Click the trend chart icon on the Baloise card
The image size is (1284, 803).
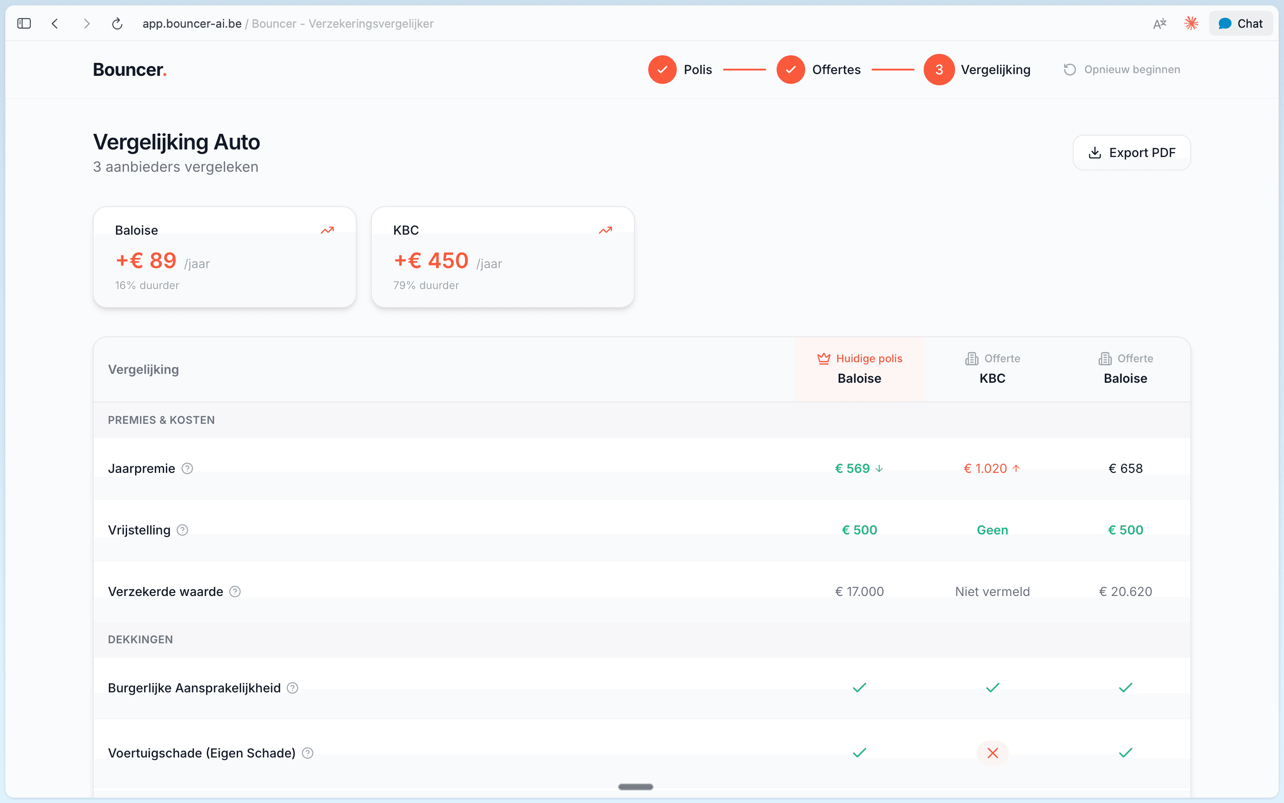[x=327, y=230]
